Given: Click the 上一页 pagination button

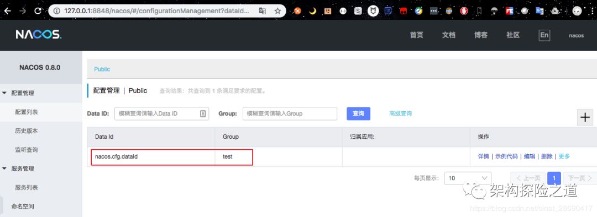Looking at the screenshot, I should coord(528,178).
